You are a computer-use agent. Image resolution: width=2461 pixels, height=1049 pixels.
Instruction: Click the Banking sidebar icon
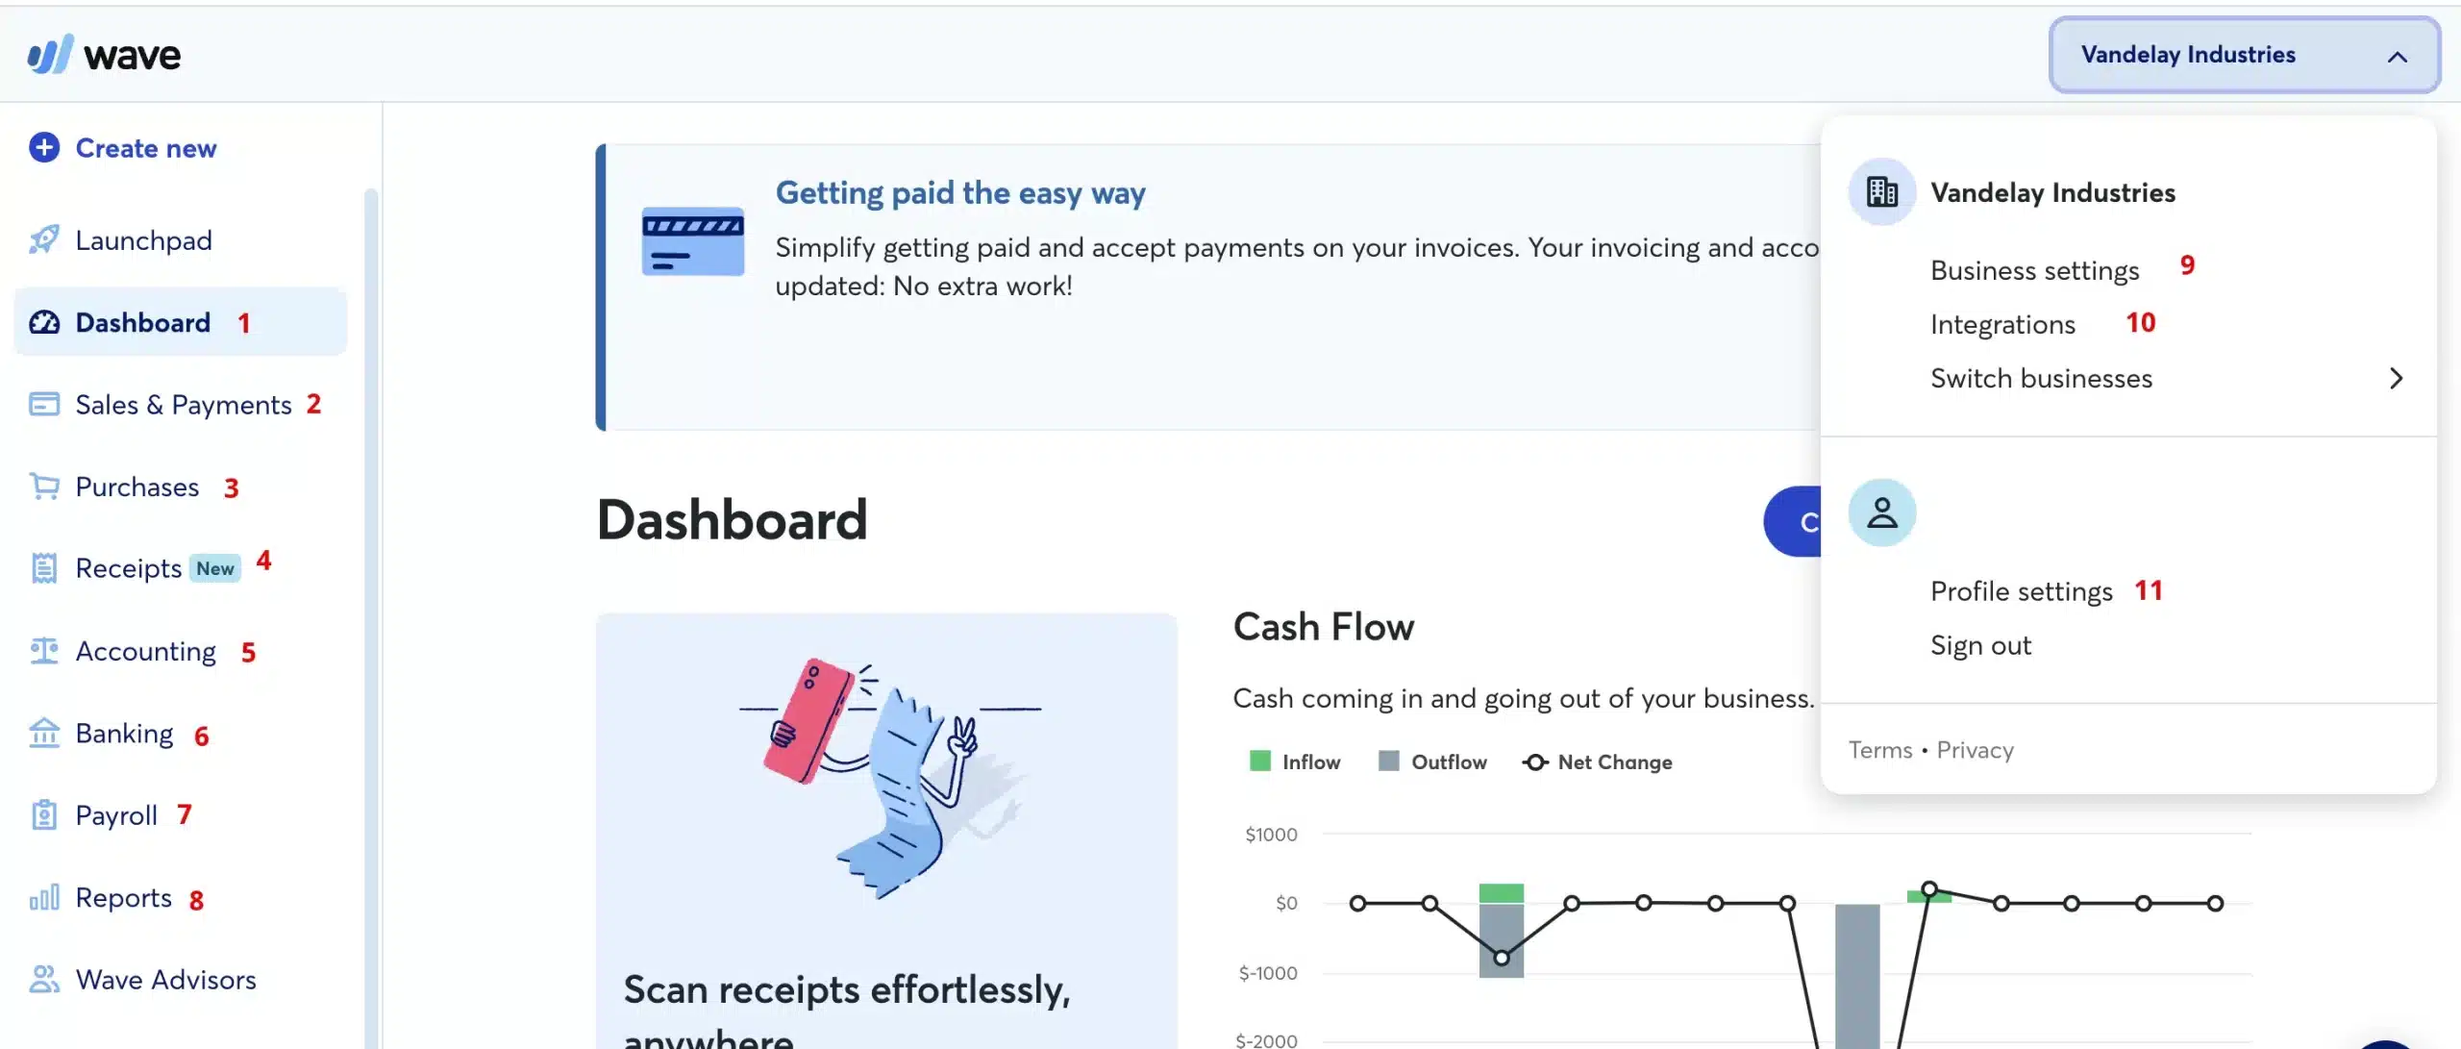click(42, 734)
